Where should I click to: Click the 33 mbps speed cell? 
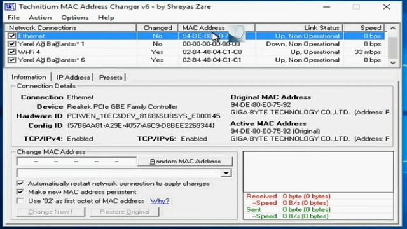click(x=368, y=52)
